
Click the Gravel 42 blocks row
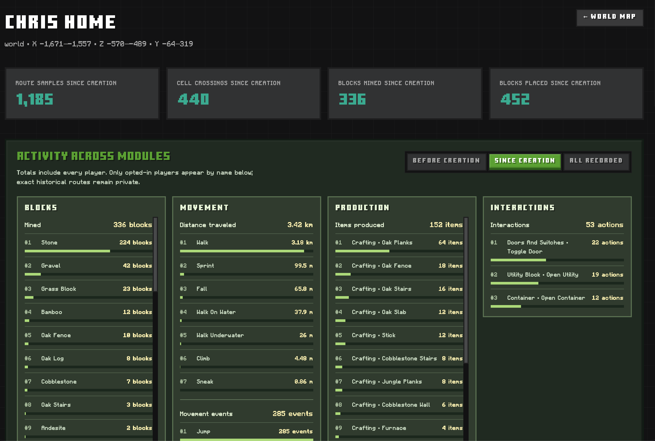click(x=88, y=269)
